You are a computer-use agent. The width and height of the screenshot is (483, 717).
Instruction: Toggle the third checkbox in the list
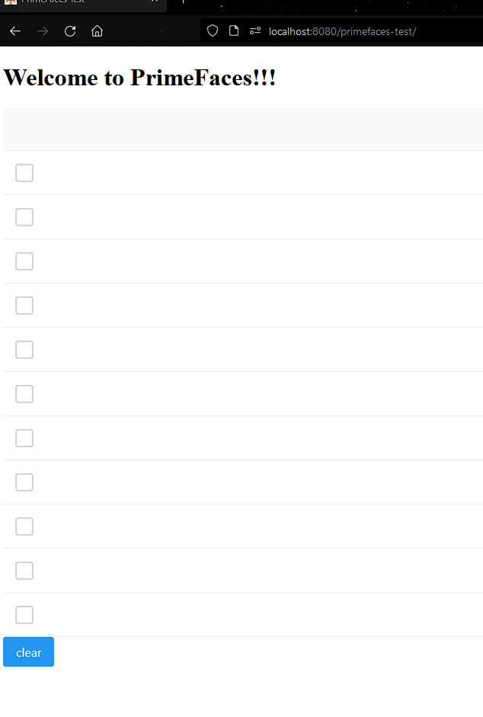tap(24, 261)
